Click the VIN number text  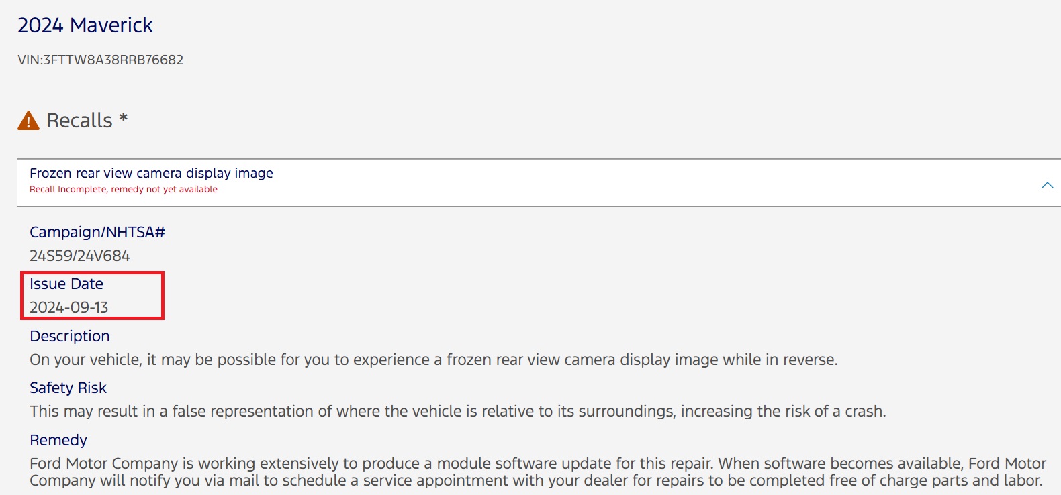coord(101,60)
